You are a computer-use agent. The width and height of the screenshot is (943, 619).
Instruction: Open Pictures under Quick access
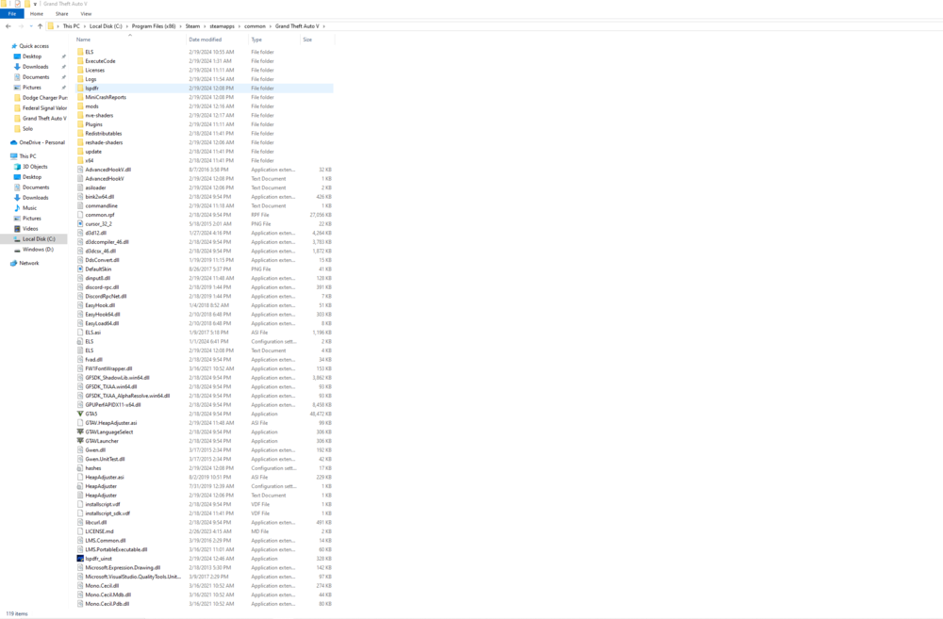(32, 88)
